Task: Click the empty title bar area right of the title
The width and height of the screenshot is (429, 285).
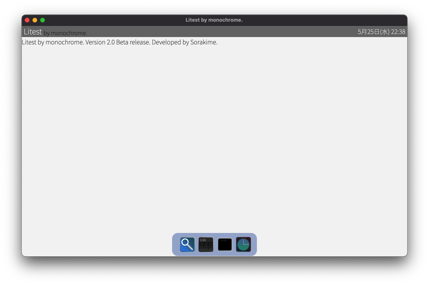Action: [x=322, y=20]
